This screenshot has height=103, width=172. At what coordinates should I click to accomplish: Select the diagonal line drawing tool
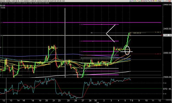pyautogui.click(x=149, y=1)
